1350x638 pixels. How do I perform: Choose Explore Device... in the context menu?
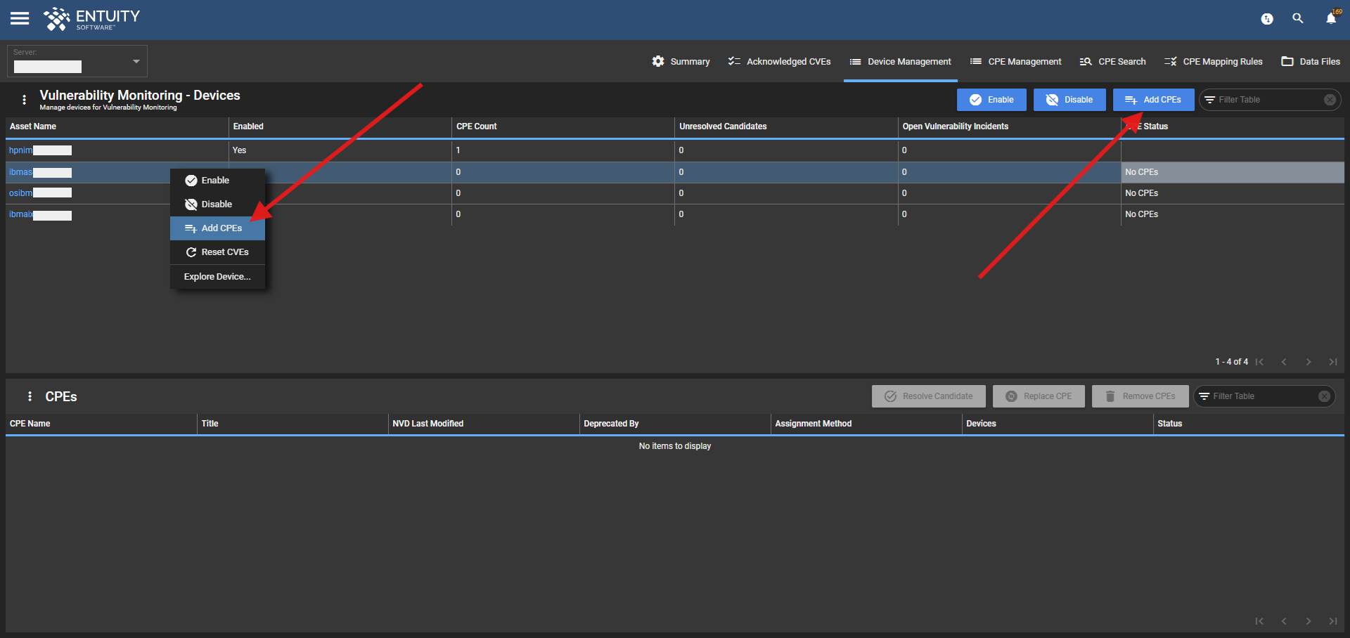pyautogui.click(x=217, y=277)
